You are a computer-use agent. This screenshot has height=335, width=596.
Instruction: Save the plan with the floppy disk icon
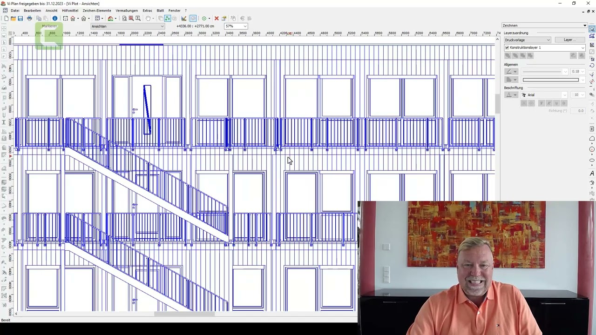tap(20, 19)
